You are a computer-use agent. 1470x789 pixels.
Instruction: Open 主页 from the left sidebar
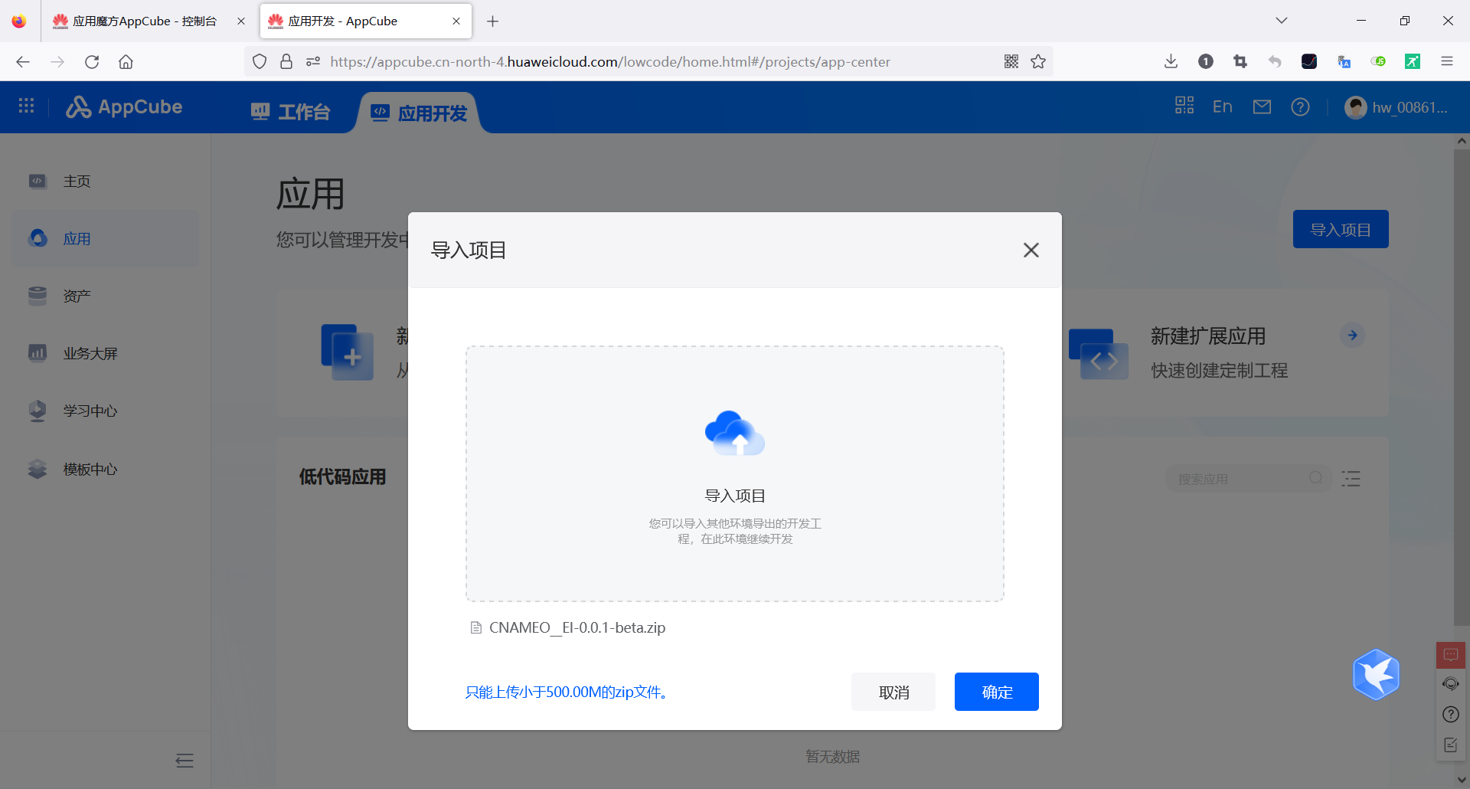coord(77,181)
